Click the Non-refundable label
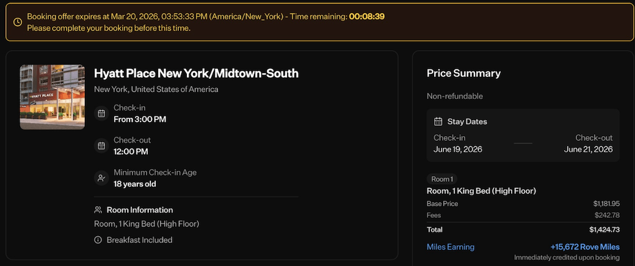635x266 pixels. (455, 96)
